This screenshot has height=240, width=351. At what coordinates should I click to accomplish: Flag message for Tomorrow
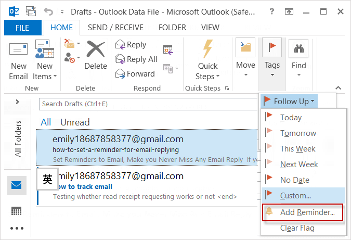pos(303,133)
